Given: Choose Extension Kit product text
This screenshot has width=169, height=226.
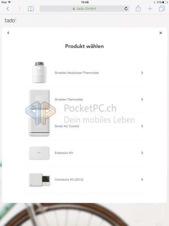Looking at the screenshot, I should click(64, 153).
